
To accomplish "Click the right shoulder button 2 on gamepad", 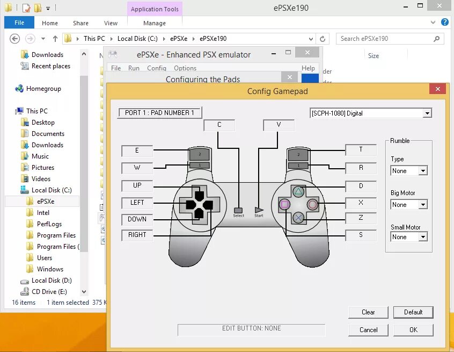I will [x=298, y=154].
